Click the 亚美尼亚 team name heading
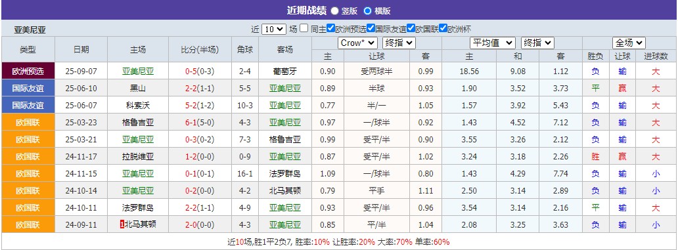This screenshot has height=250, width=678. coord(30,30)
